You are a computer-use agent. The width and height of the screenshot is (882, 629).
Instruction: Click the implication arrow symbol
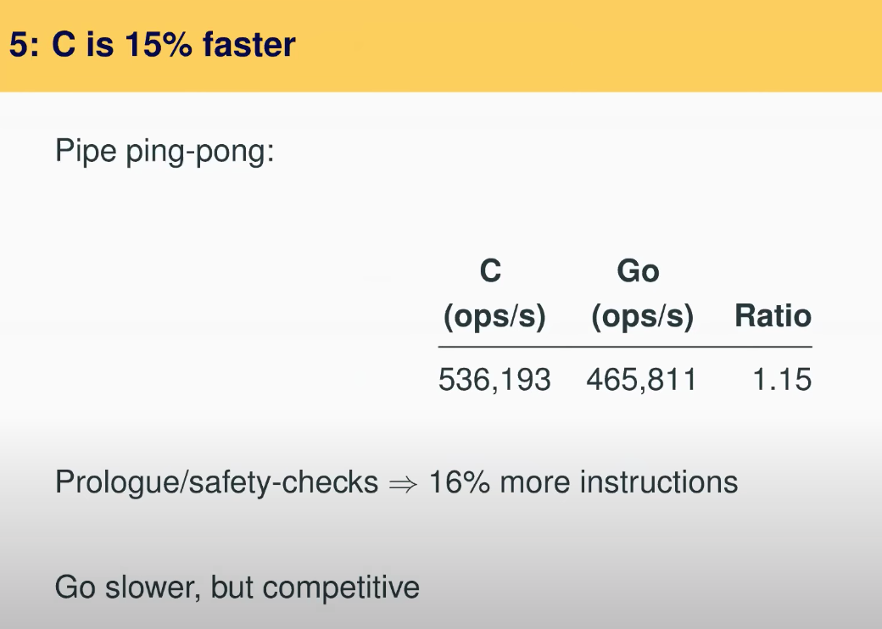point(403,484)
